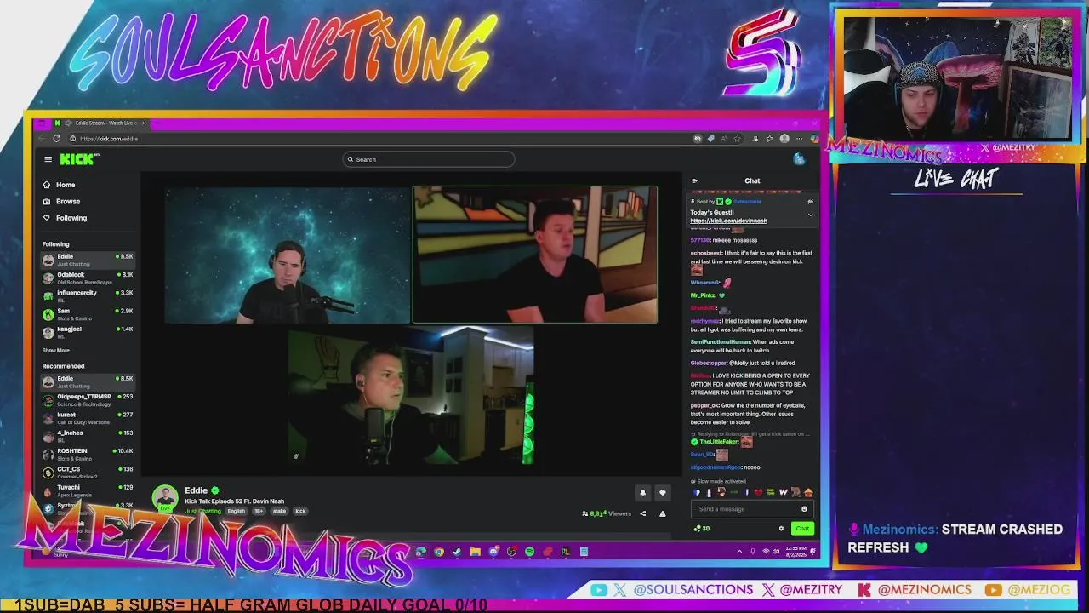Open browser settings ellipsis menu
This screenshot has width=1089, height=613.
[x=800, y=139]
